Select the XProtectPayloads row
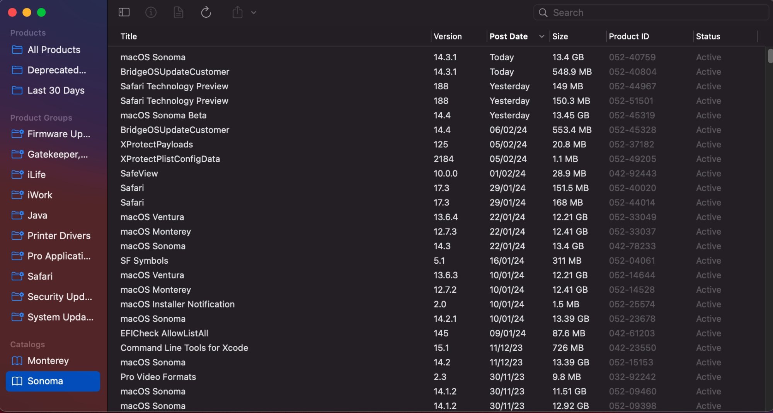This screenshot has height=413, width=773. pos(436,144)
